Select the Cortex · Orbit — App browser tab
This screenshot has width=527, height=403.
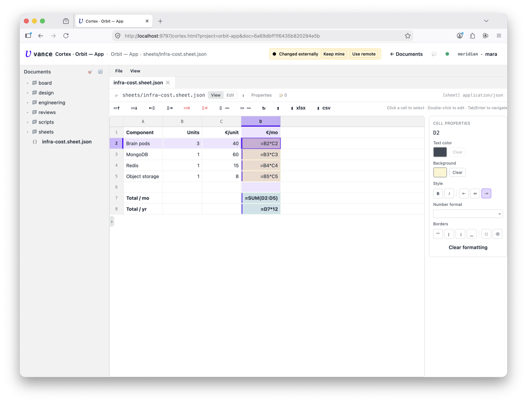[x=114, y=21]
